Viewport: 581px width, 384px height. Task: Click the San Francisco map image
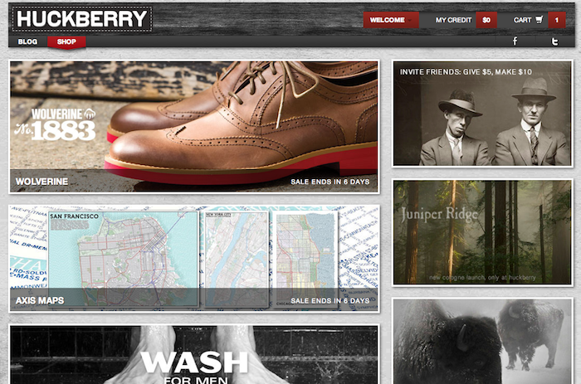tap(123, 259)
